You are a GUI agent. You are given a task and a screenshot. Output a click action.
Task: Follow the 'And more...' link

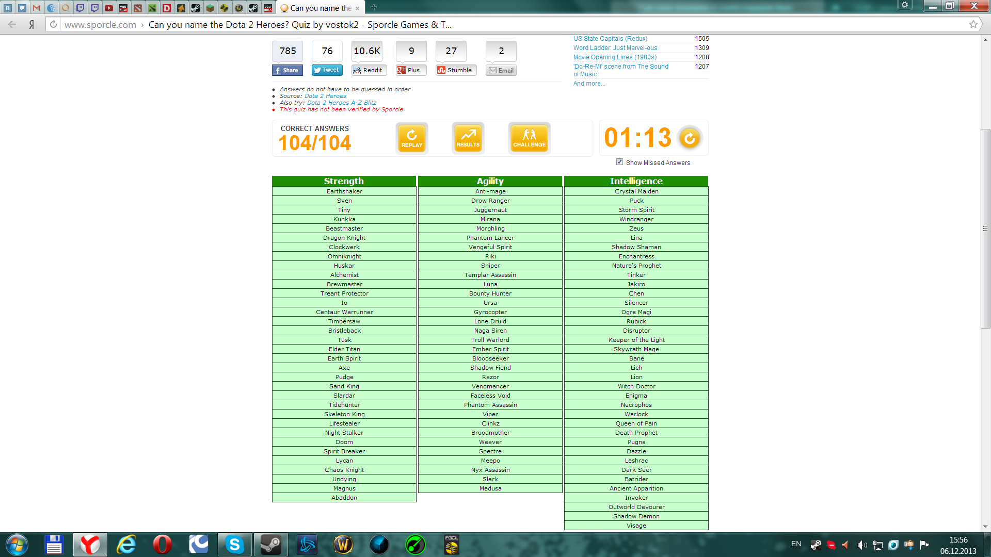(x=589, y=84)
